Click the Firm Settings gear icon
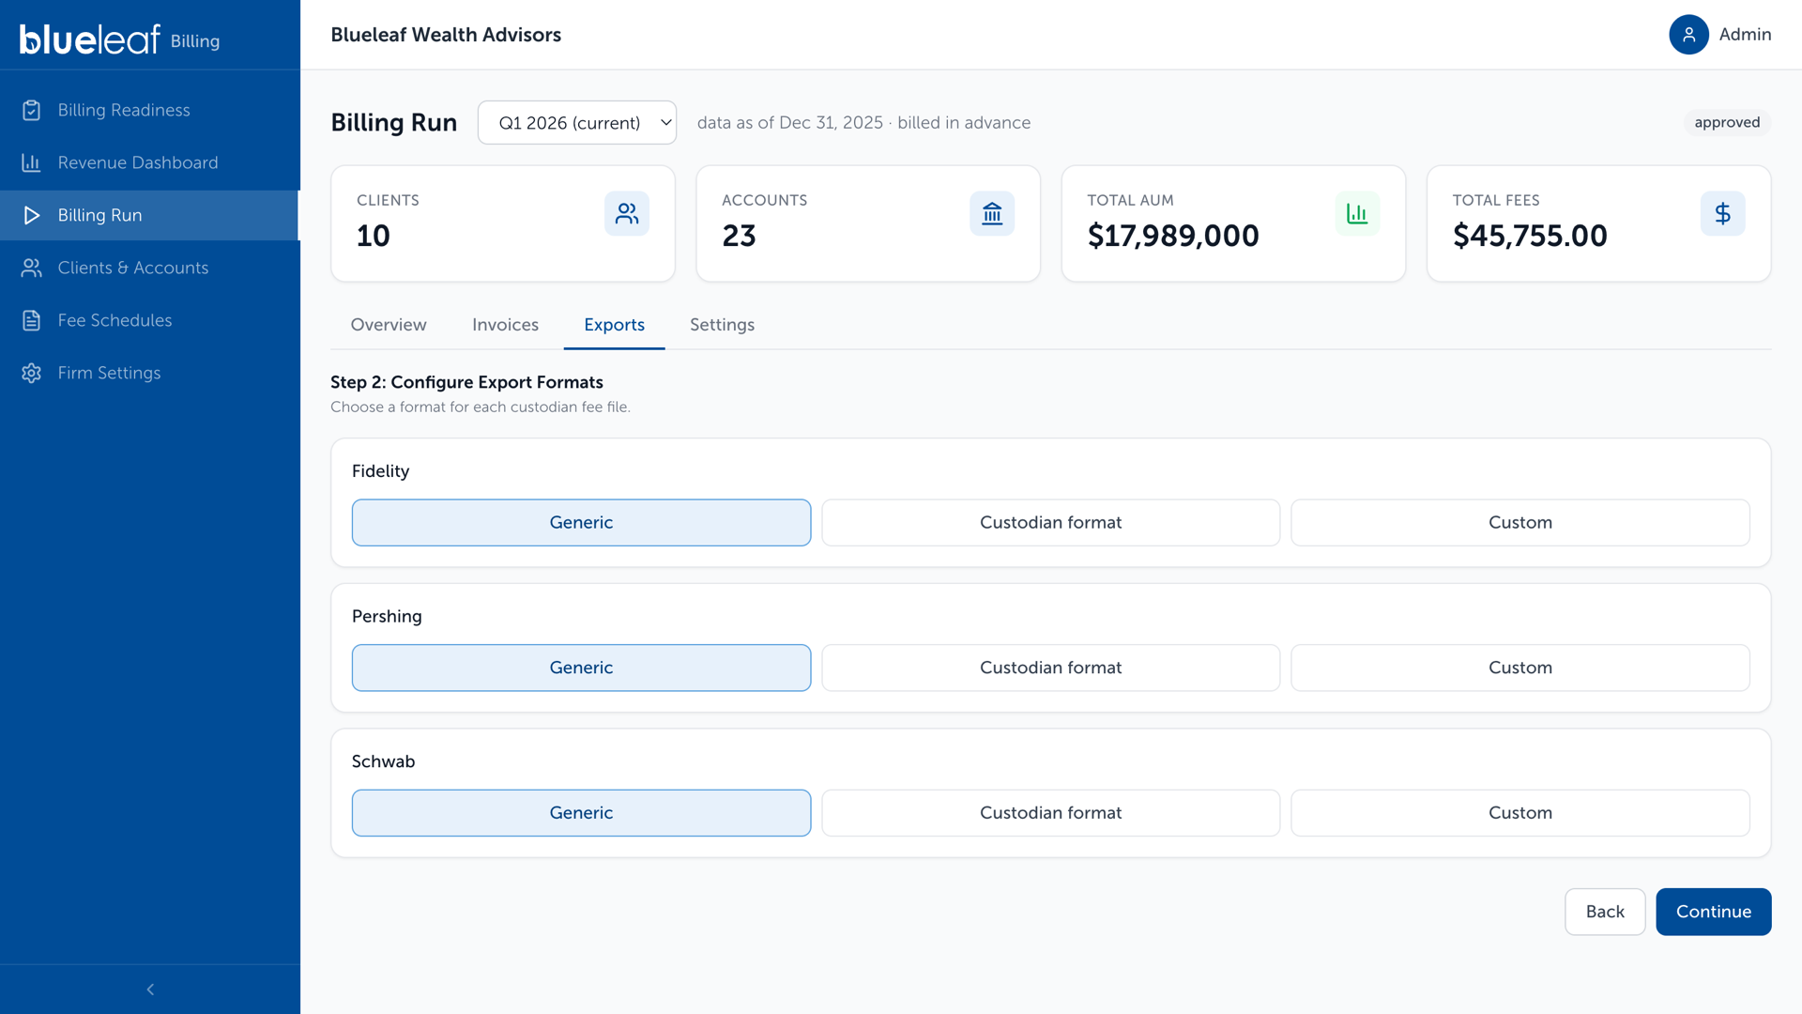This screenshot has height=1014, width=1802. 32,373
